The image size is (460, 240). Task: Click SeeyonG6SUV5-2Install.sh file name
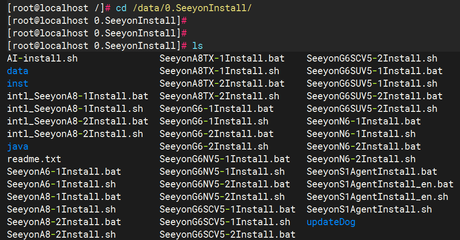click(372, 109)
